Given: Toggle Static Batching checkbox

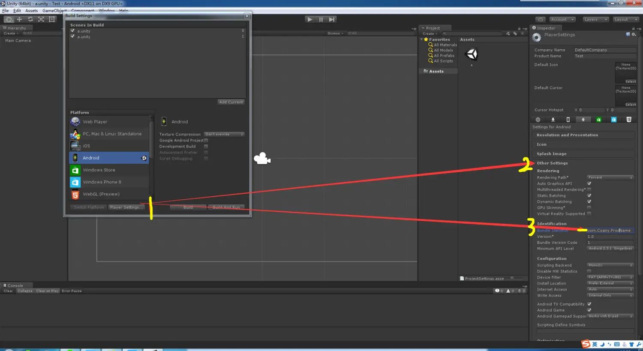Looking at the screenshot, I should (x=589, y=195).
